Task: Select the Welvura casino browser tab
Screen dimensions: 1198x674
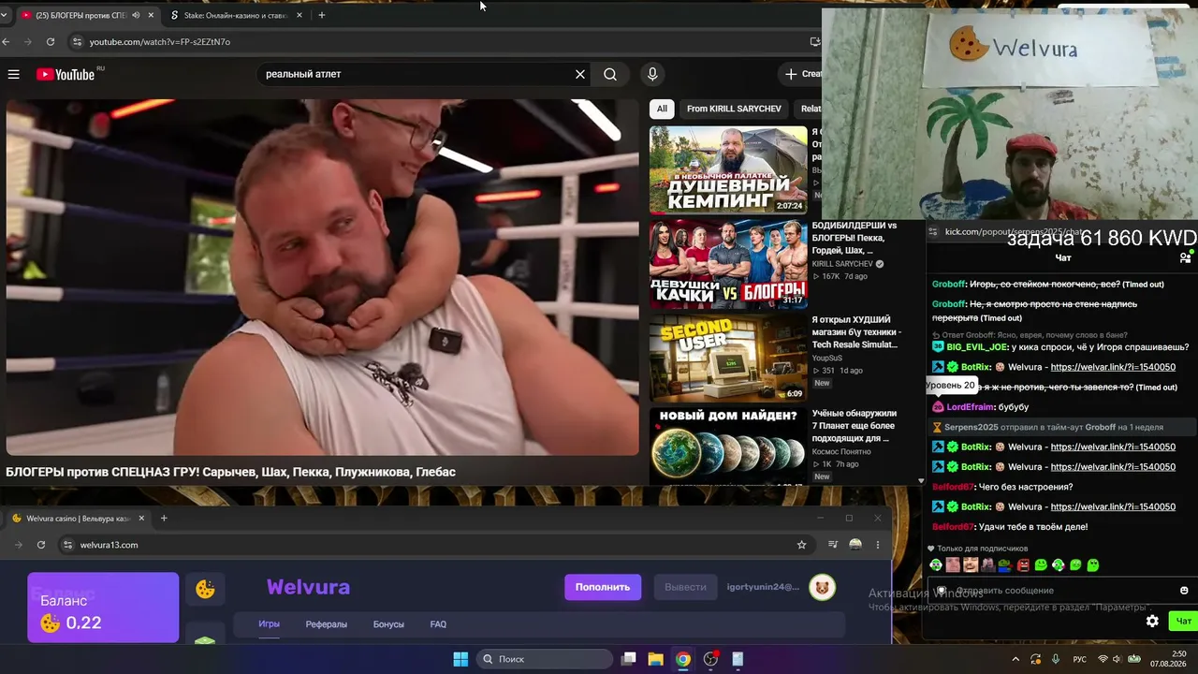Action: click(x=78, y=519)
